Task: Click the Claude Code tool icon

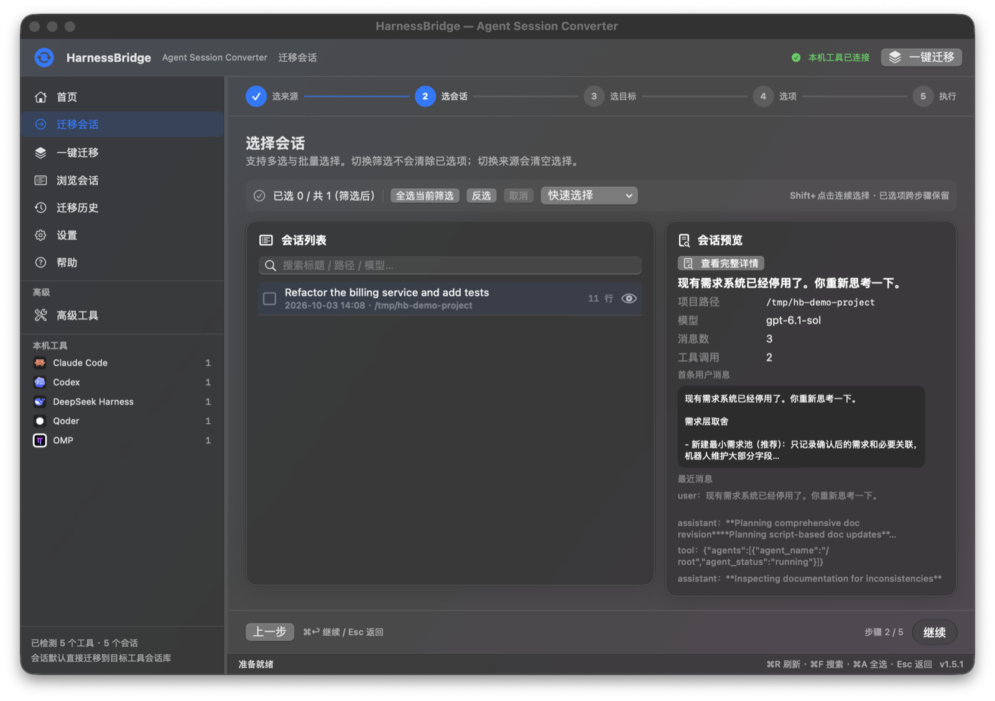Action: pos(40,363)
